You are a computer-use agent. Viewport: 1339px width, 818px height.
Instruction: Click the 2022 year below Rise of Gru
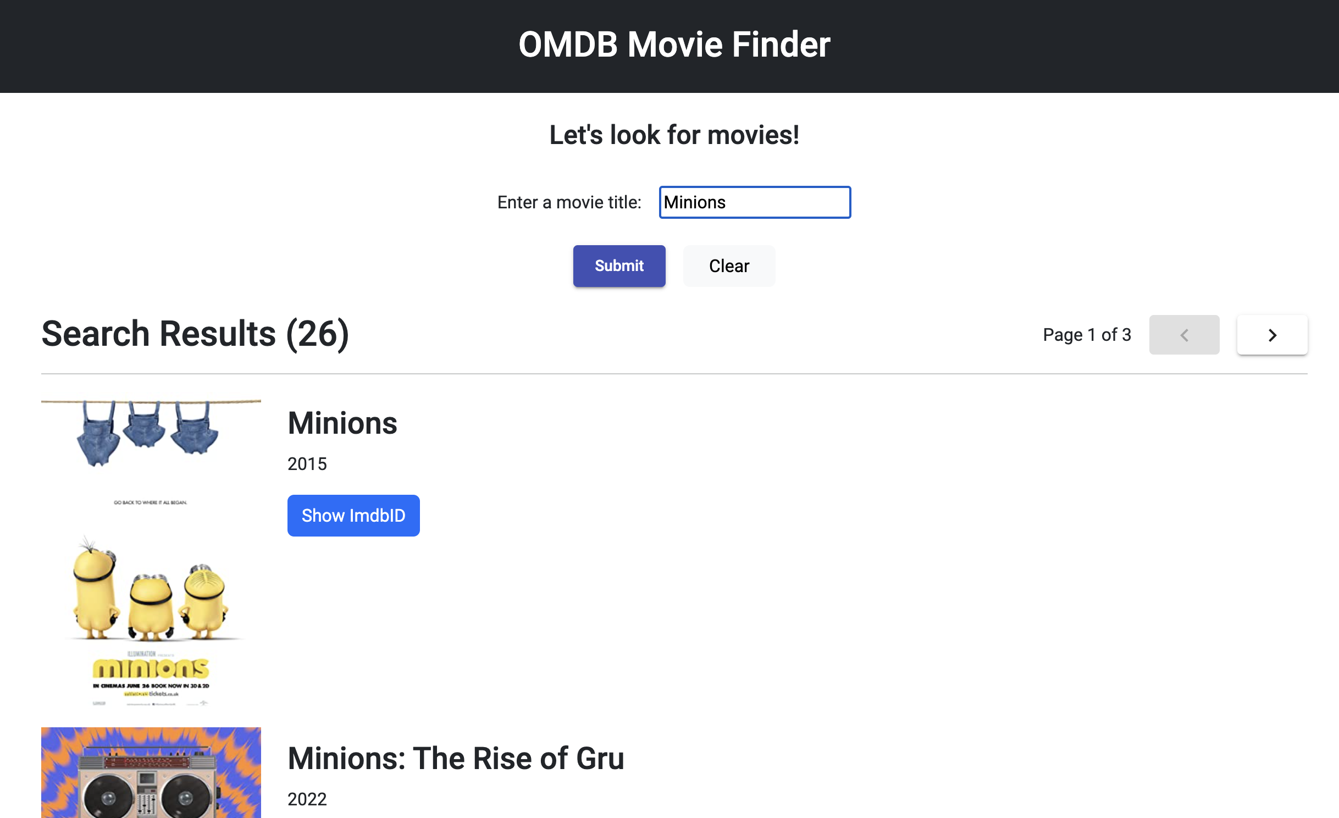(x=307, y=799)
